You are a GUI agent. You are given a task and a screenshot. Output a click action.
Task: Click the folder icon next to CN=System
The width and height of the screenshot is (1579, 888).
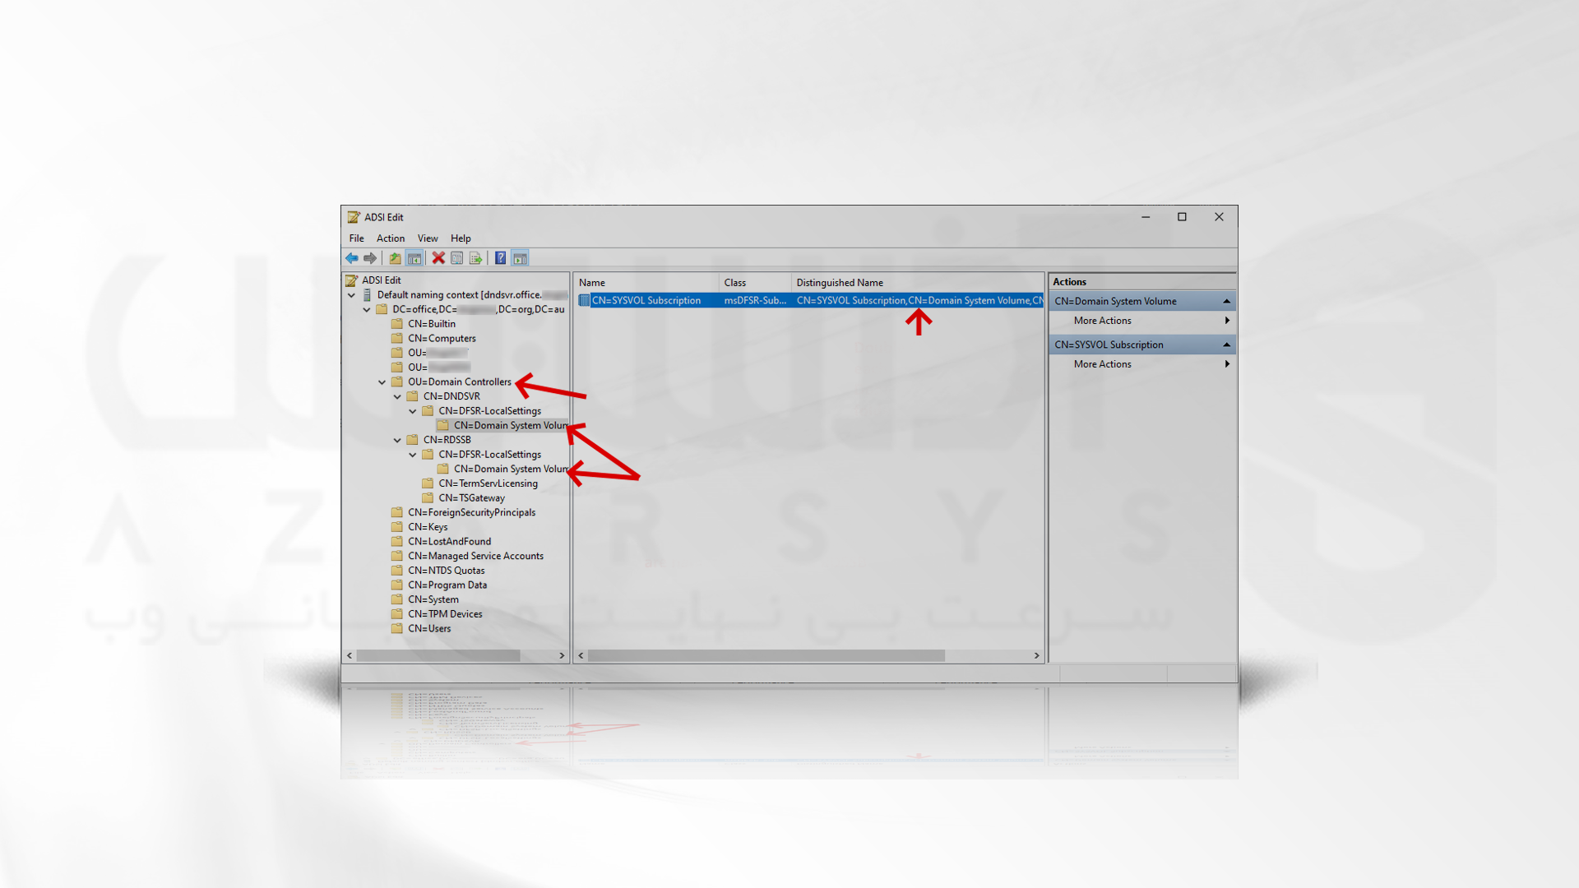[x=397, y=599]
